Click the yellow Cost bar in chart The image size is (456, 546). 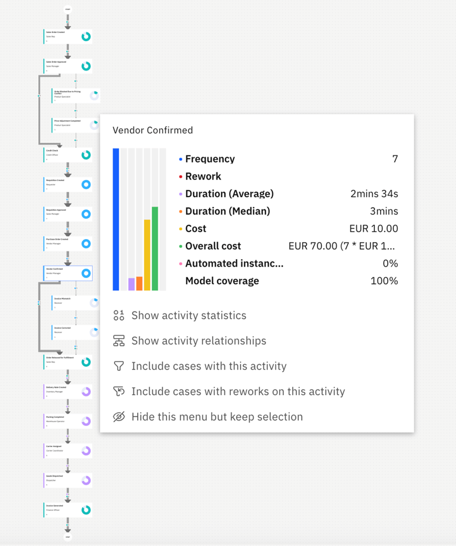[x=147, y=255]
